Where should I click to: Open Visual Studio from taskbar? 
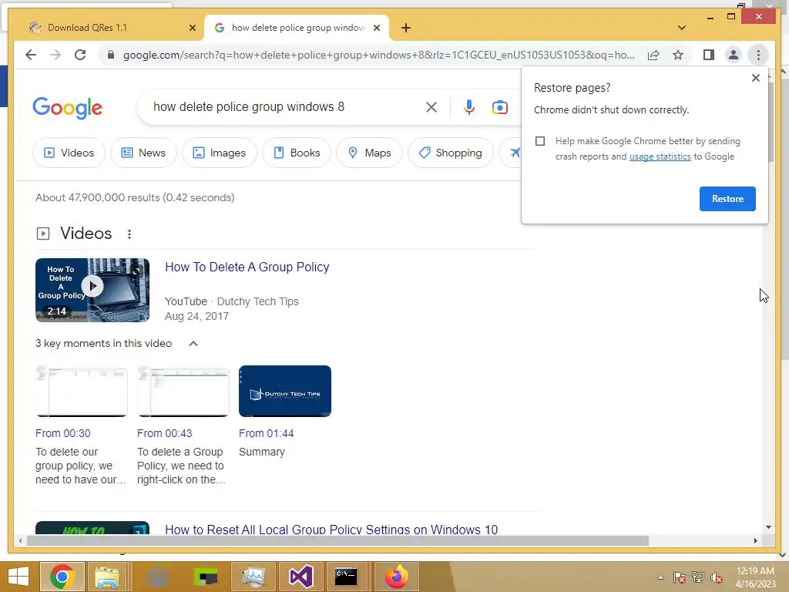coord(300,577)
